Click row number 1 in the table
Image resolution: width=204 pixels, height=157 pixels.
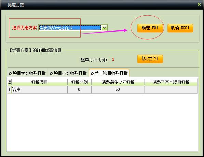pyautogui.click(x=10, y=89)
